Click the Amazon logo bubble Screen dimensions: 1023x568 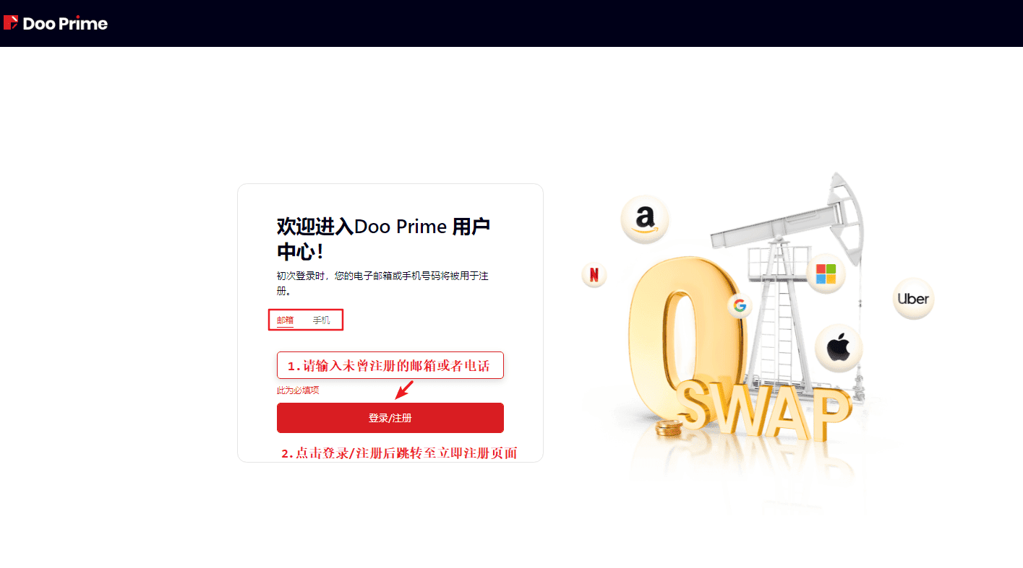pos(645,219)
